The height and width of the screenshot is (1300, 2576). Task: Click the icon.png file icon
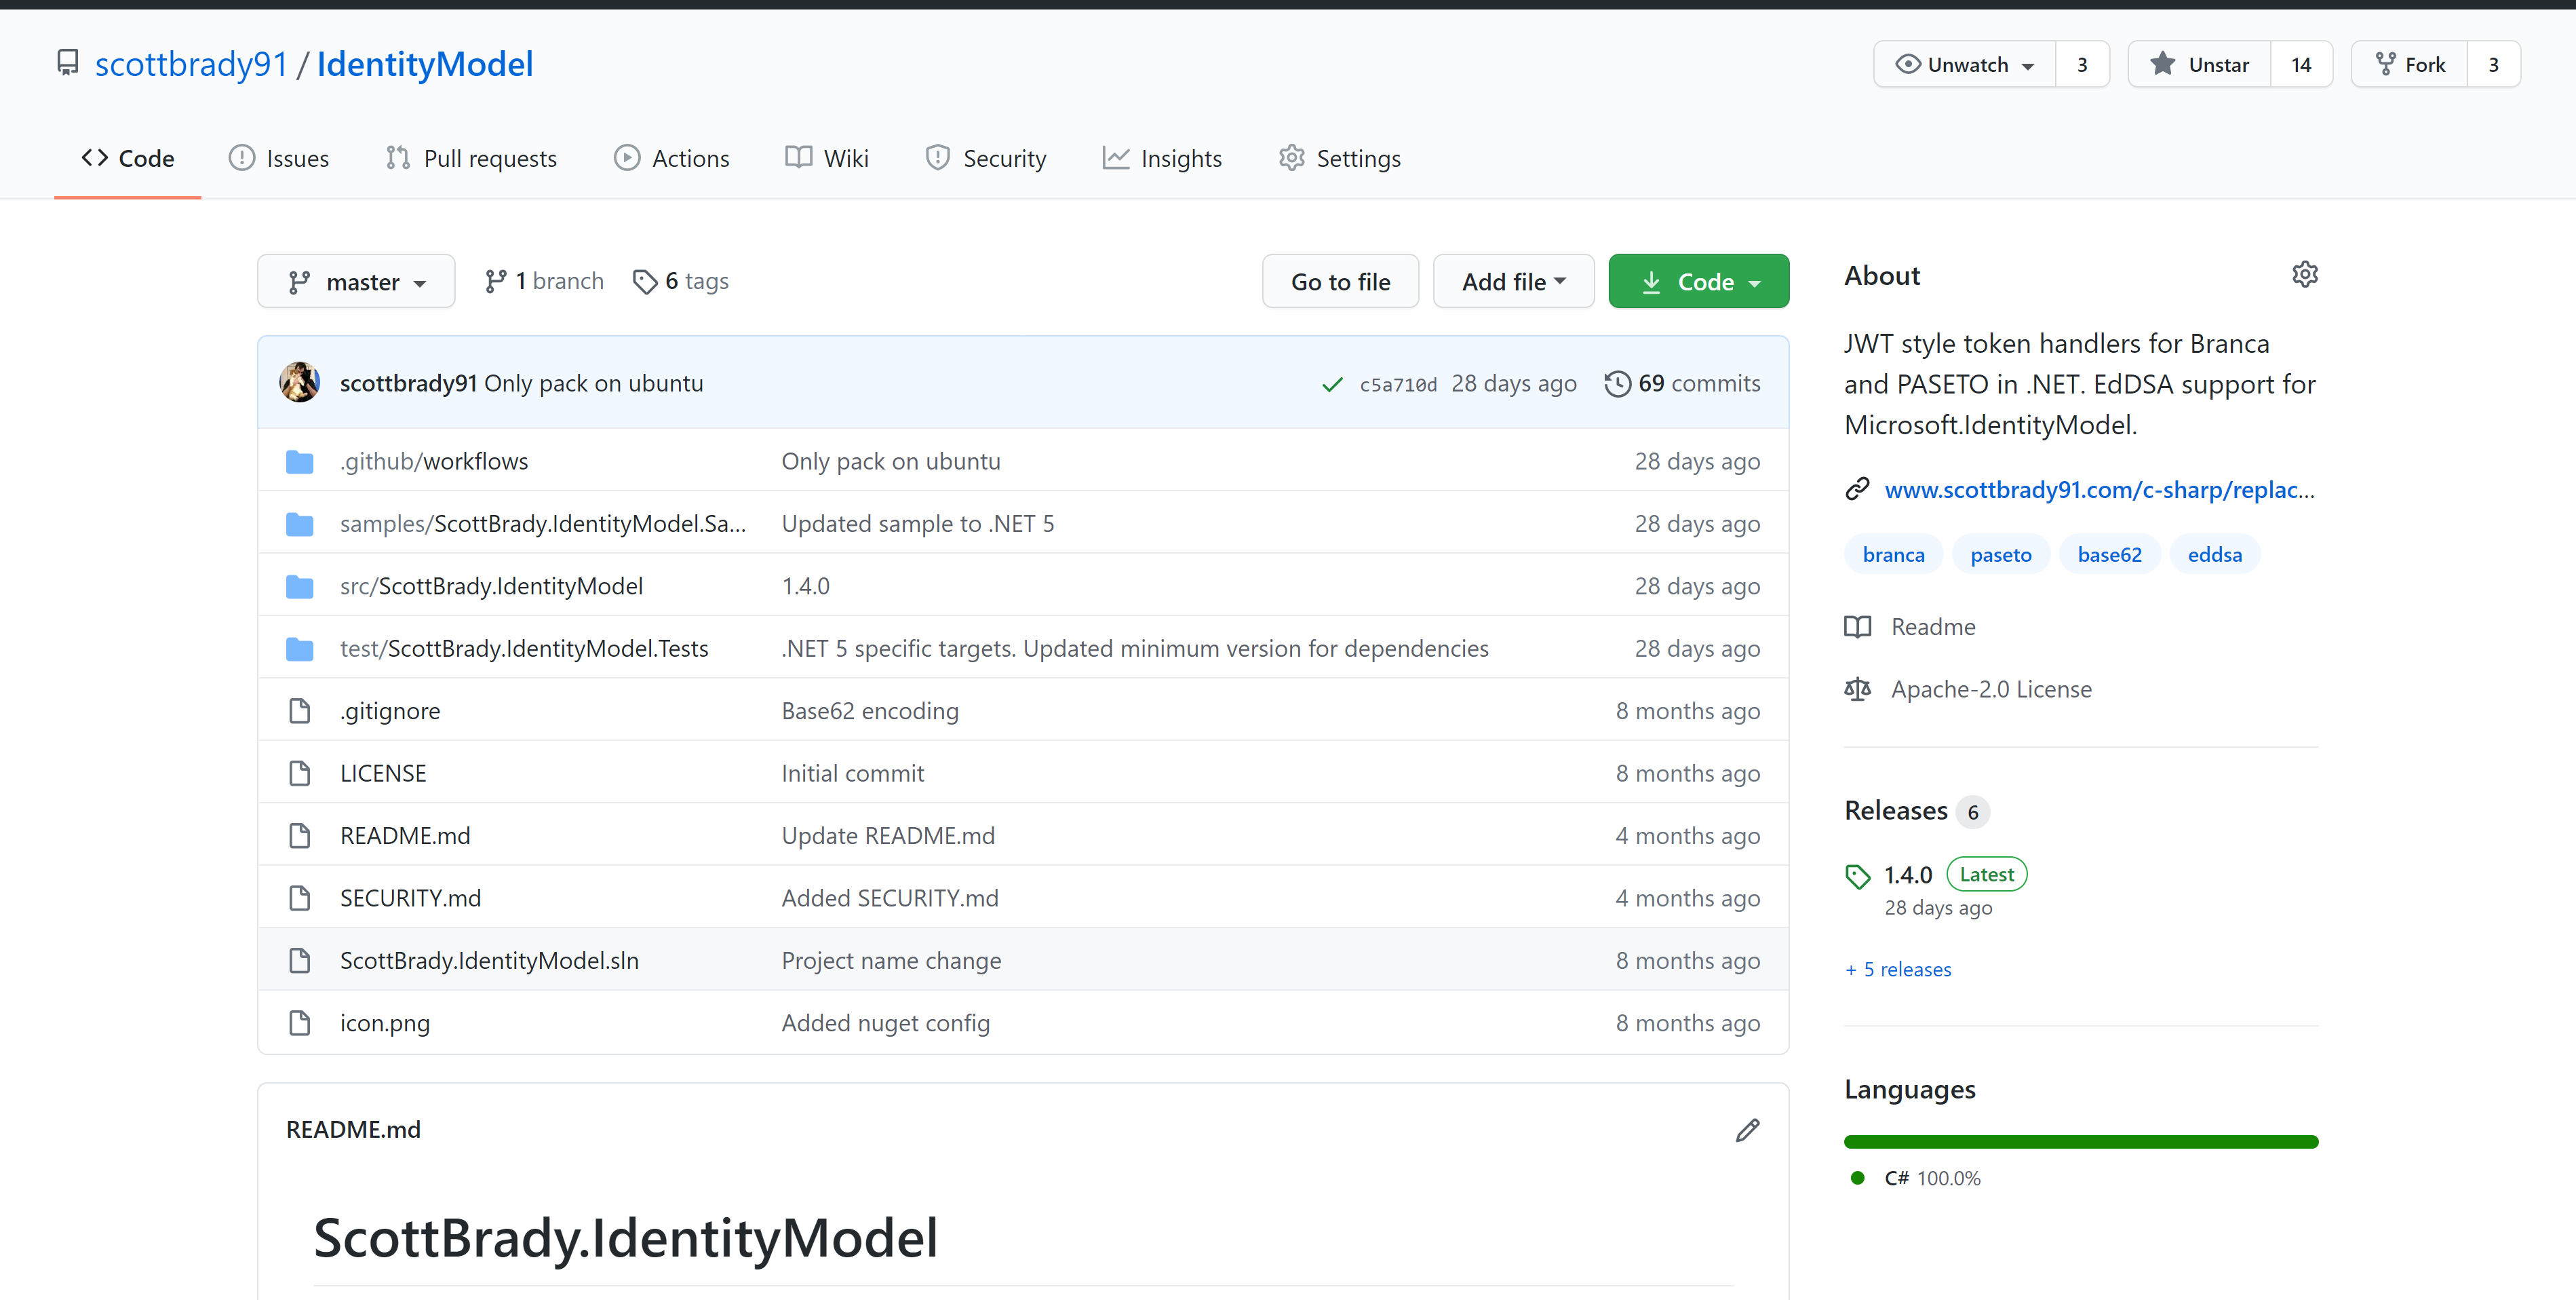point(299,1023)
